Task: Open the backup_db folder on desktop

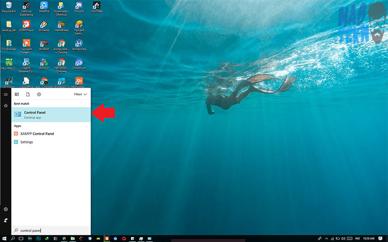Action: click(9, 26)
